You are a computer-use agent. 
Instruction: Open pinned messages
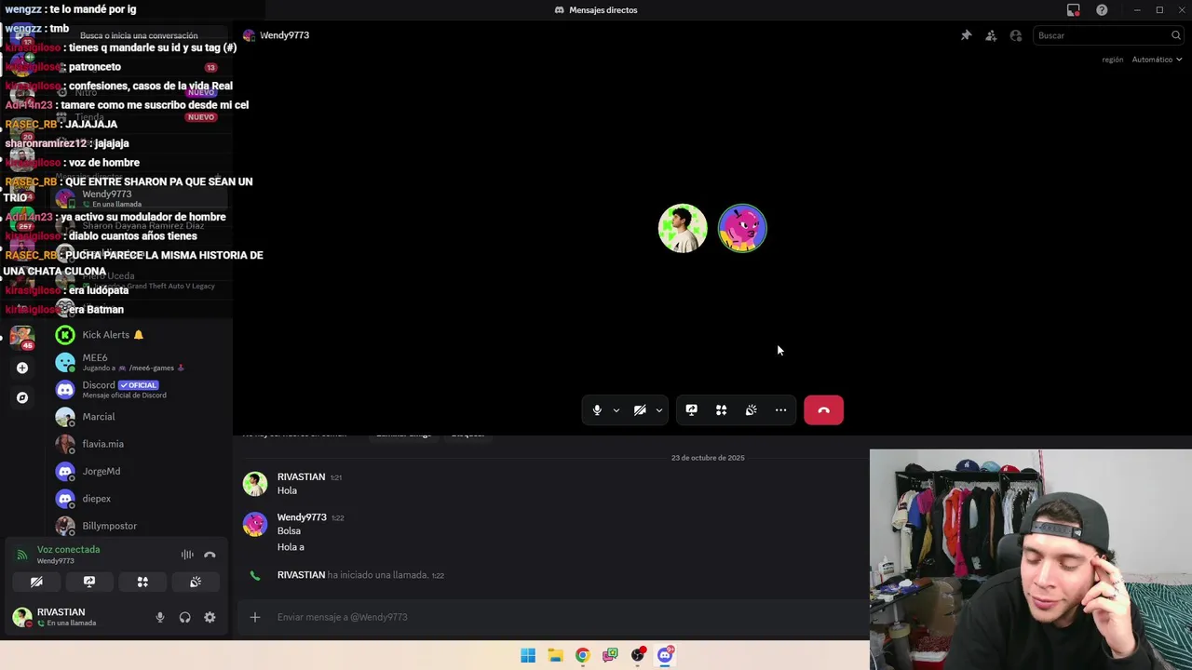click(966, 35)
